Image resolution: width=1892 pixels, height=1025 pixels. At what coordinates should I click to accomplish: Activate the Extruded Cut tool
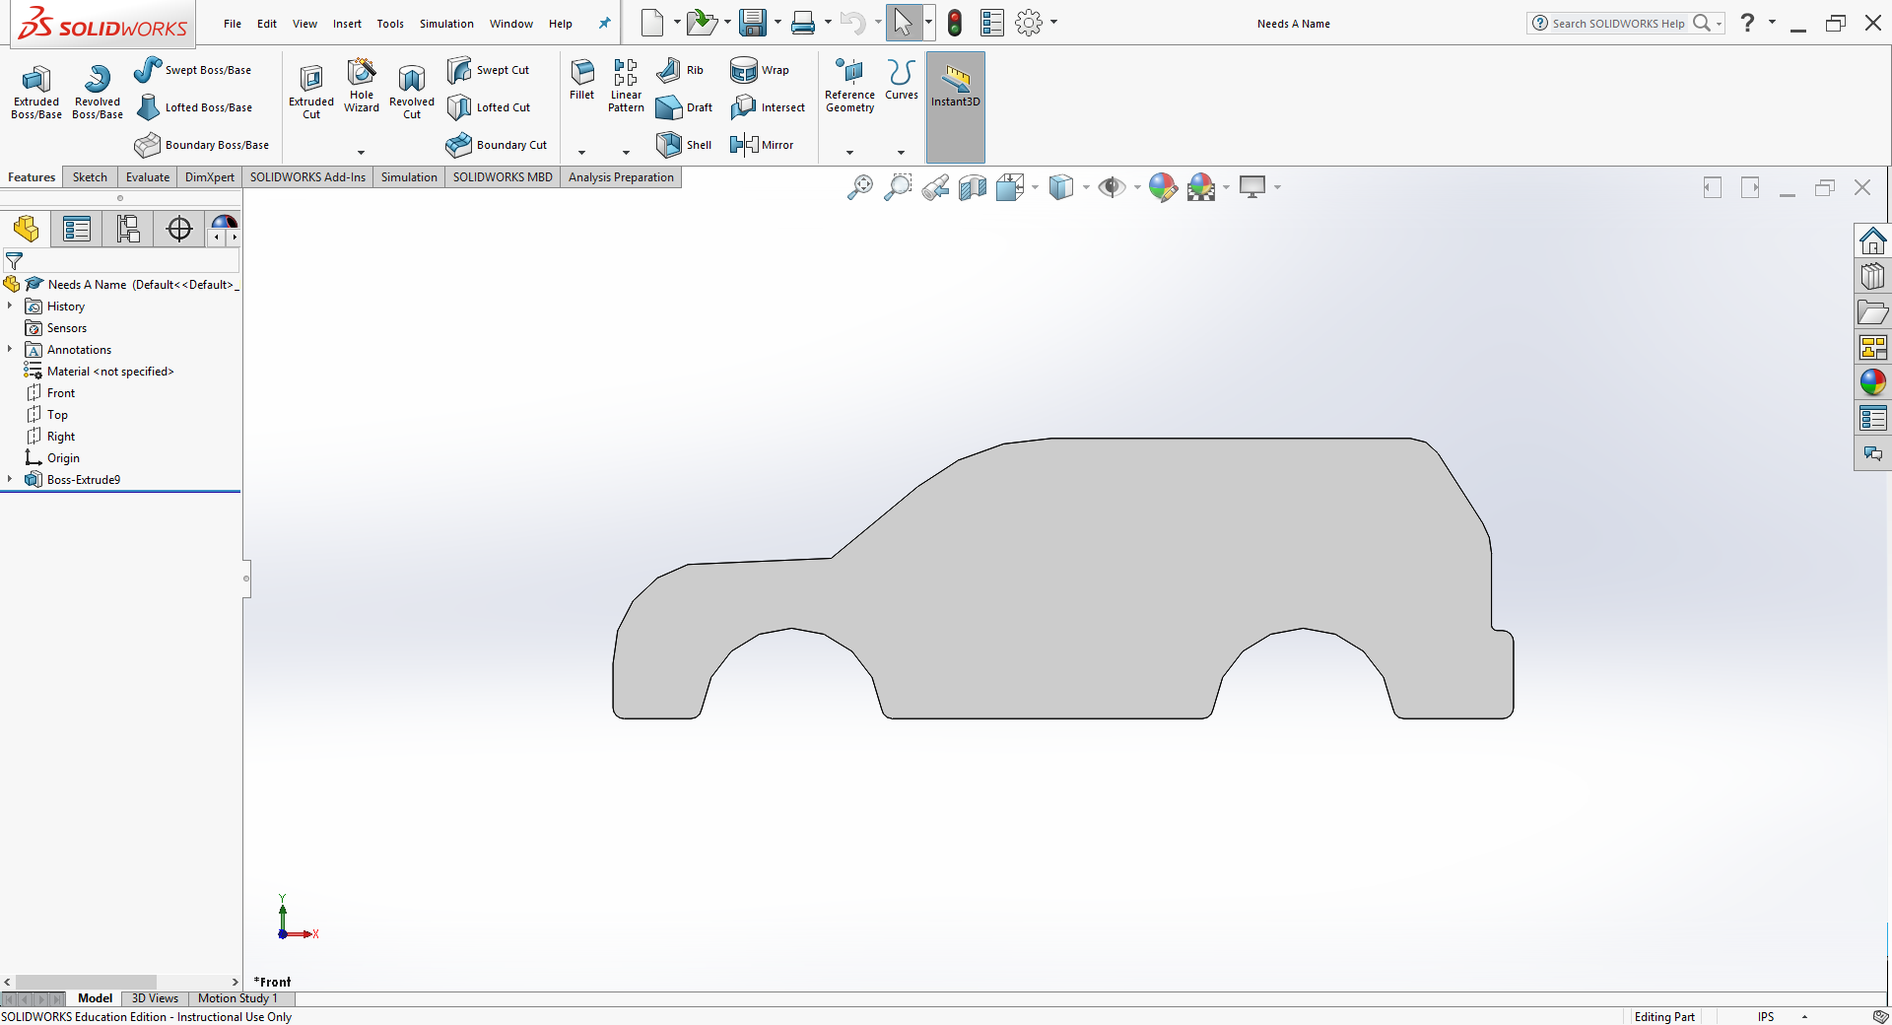[311, 93]
